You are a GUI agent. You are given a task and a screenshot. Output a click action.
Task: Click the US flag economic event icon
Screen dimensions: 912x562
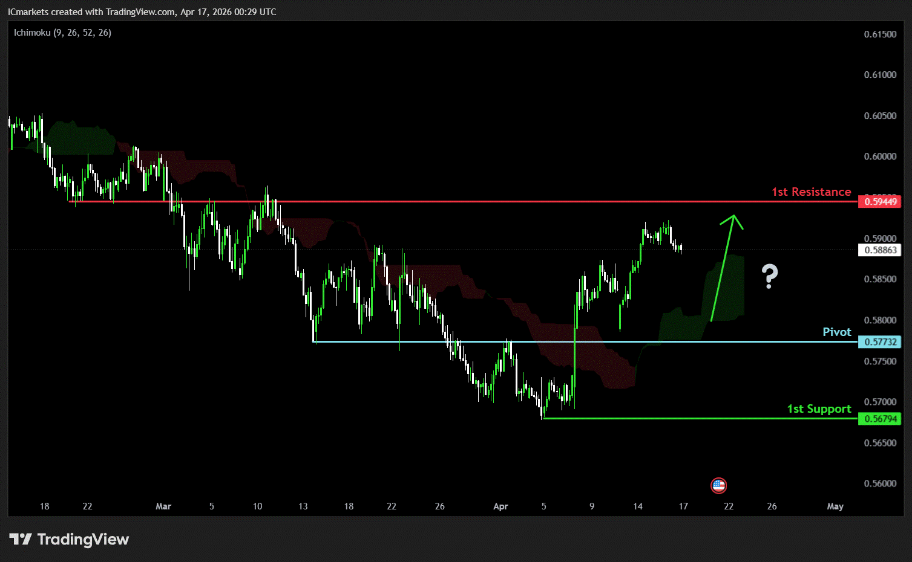[718, 485]
